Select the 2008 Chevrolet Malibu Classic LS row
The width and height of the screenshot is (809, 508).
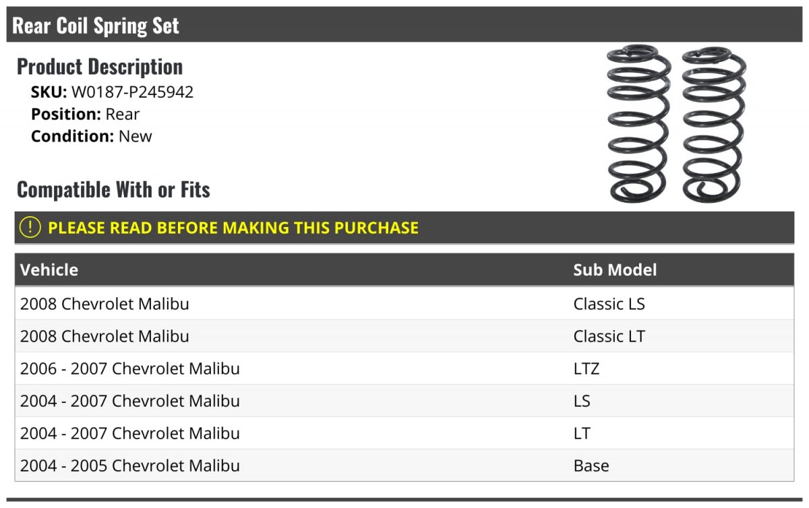point(404,304)
